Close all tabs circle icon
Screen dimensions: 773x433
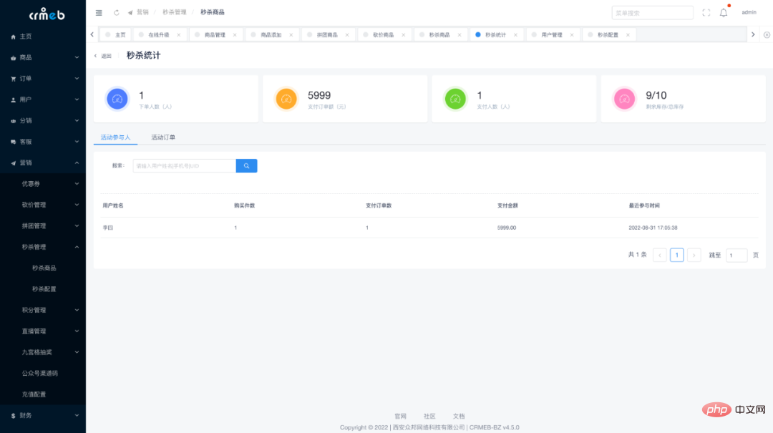[x=767, y=35]
